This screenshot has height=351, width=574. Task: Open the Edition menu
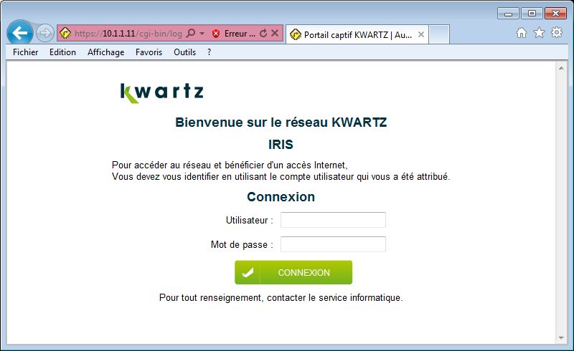[x=62, y=52]
